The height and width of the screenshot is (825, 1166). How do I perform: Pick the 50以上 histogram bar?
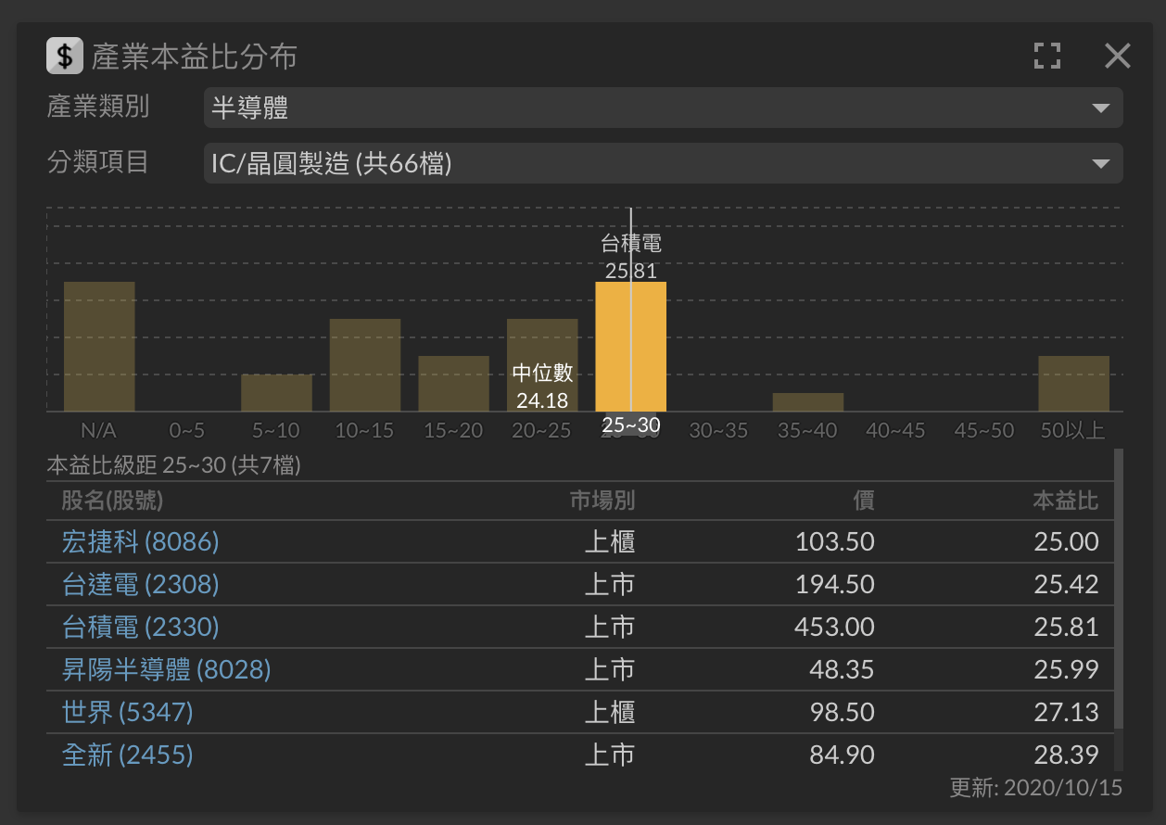[x=1073, y=383]
